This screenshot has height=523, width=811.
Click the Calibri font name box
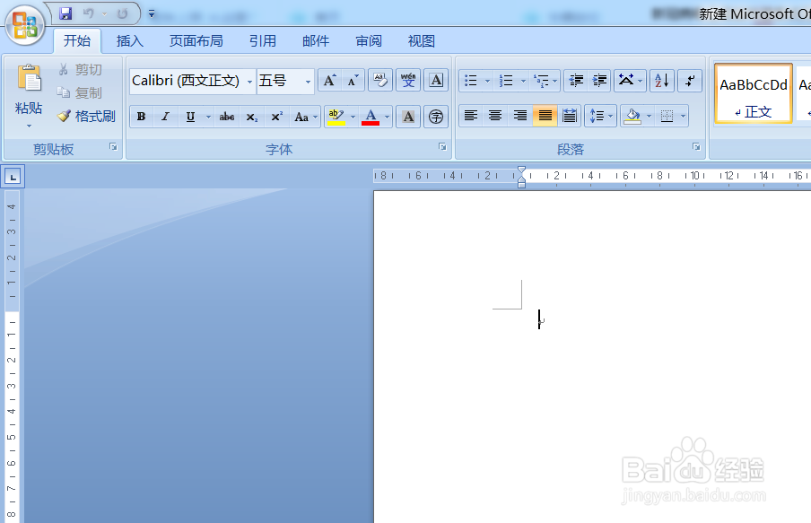[x=187, y=81]
